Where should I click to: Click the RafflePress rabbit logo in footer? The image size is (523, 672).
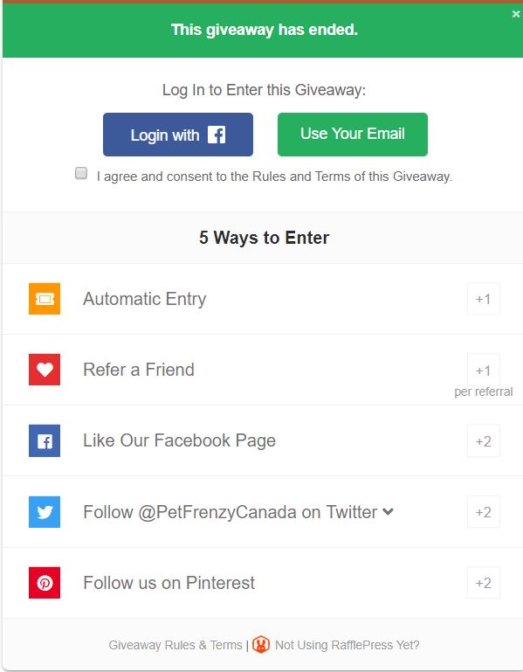tap(261, 645)
